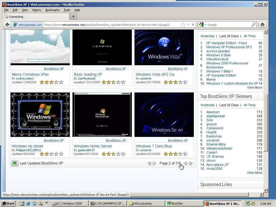Click the wincustomize.com site identity button
276x207 pixels.
[x=28, y=25]
